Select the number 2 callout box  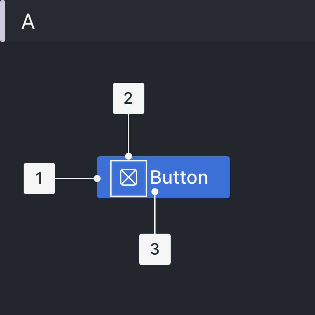click(x=129, y=98)
